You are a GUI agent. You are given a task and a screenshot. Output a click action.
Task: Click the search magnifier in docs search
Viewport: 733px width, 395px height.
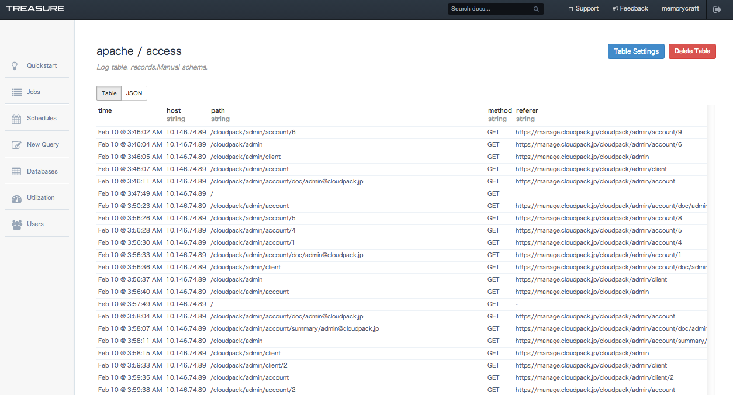(536, 9)
